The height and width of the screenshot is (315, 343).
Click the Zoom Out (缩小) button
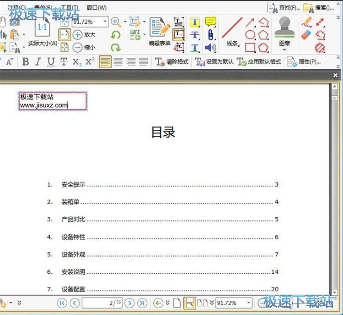(x=84, y=48)
